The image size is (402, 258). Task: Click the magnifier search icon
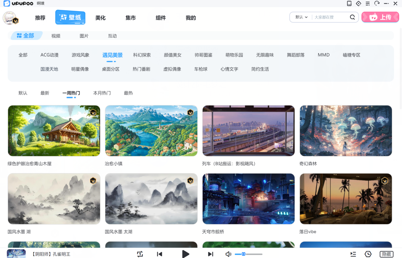click(x=352, y=17)
